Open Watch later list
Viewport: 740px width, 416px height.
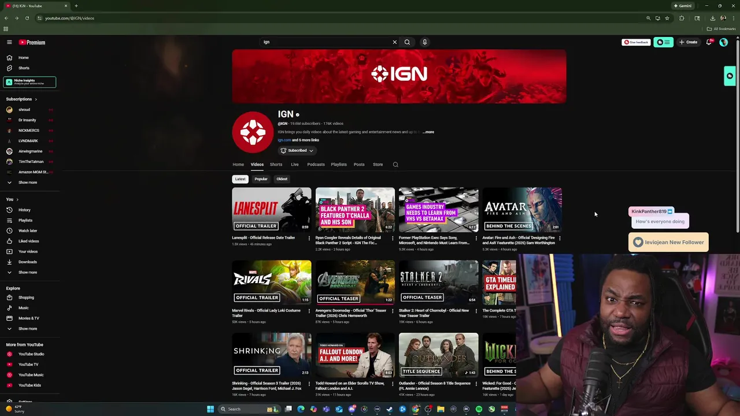pos(29,231)
